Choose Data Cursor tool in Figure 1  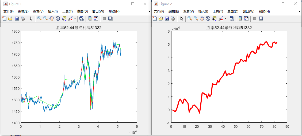point(64,18)
